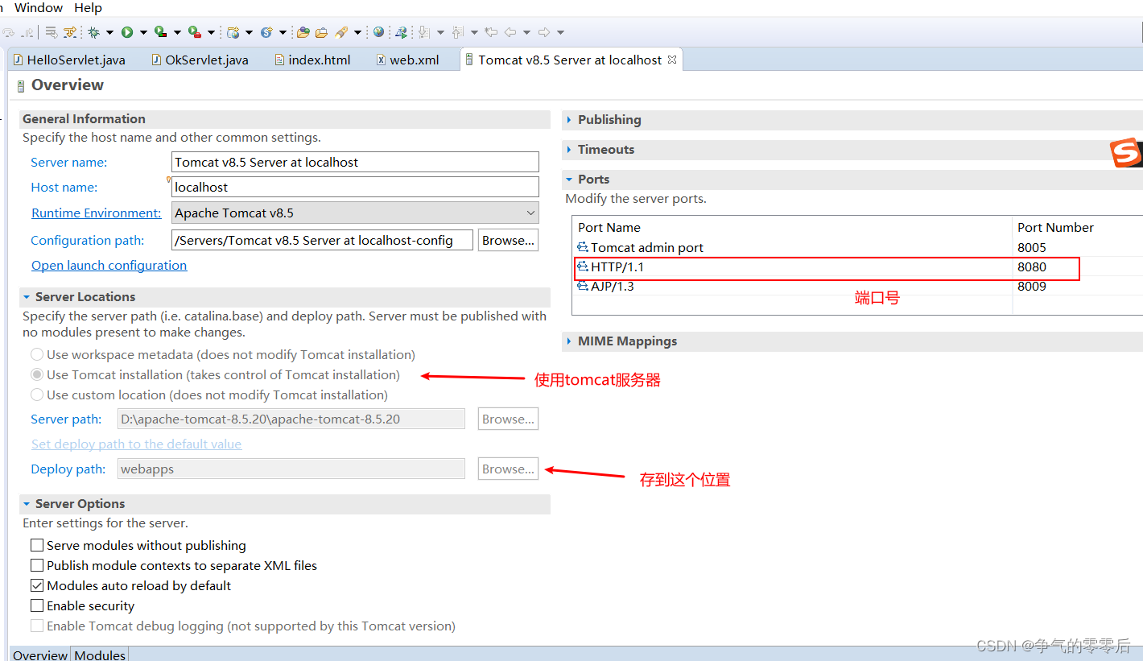This screenshot has height=661, width=1143.
Task: Click the New Servlet icon
Action: pos(266,32)
